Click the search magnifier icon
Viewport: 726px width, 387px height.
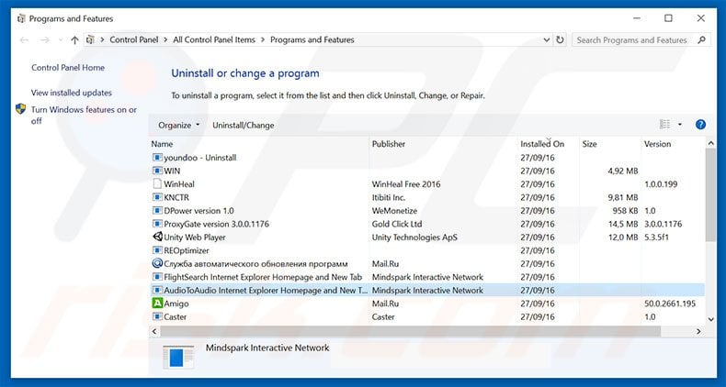[702, 39]
